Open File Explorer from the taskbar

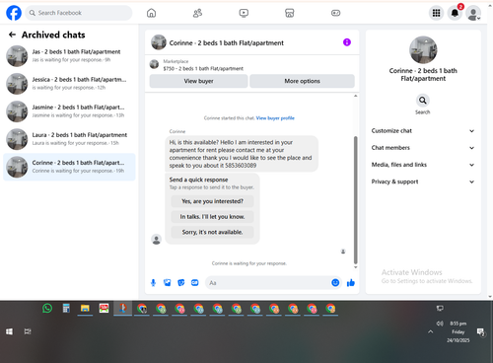(85, 309)
